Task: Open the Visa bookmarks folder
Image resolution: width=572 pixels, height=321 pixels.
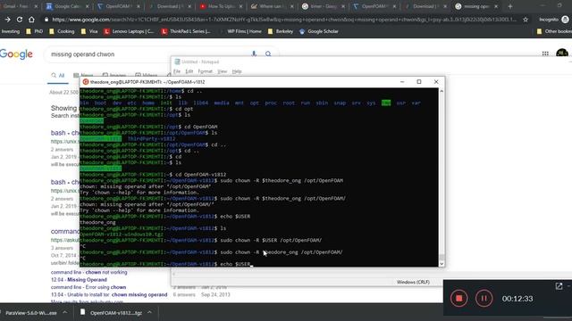Action: (x=89, y=32)
